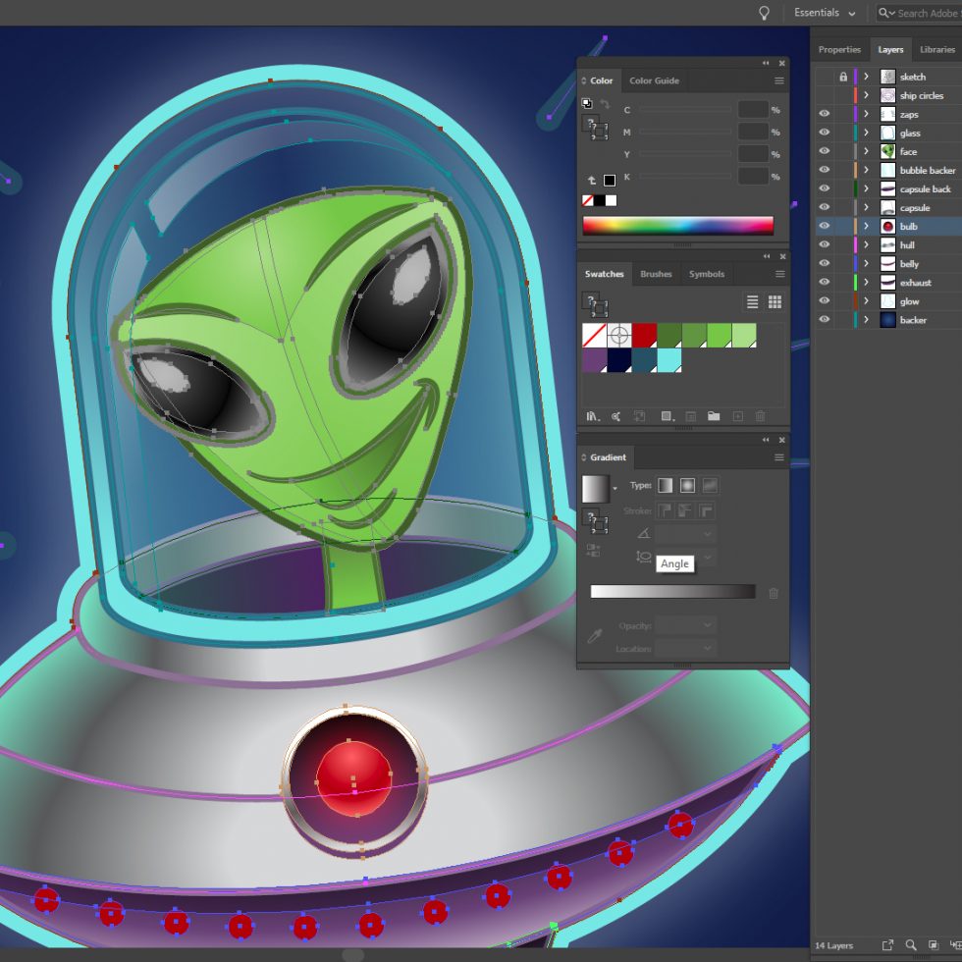This screenshot has height=962, width=962.
Task: Open the Essentials workspace switcher
Action: [823, 13]
